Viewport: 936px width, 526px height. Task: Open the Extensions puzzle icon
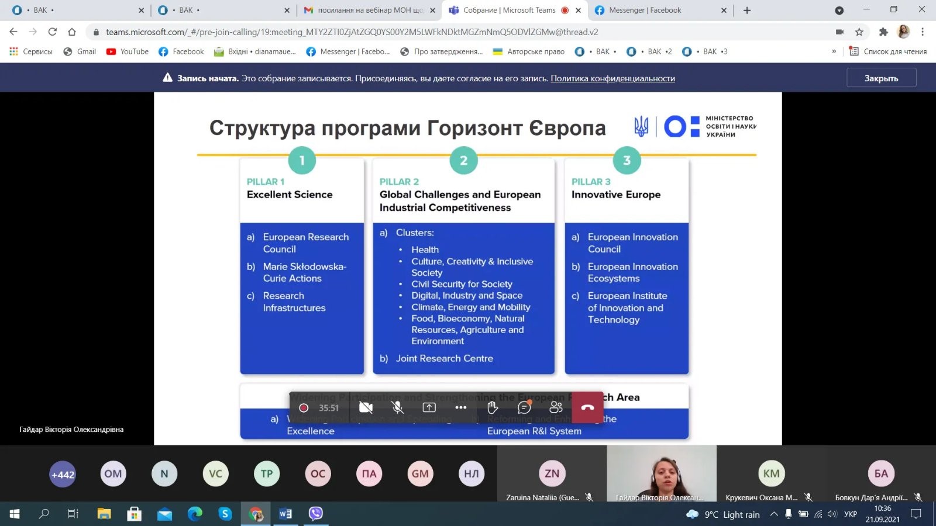click(x=883, y=32)
